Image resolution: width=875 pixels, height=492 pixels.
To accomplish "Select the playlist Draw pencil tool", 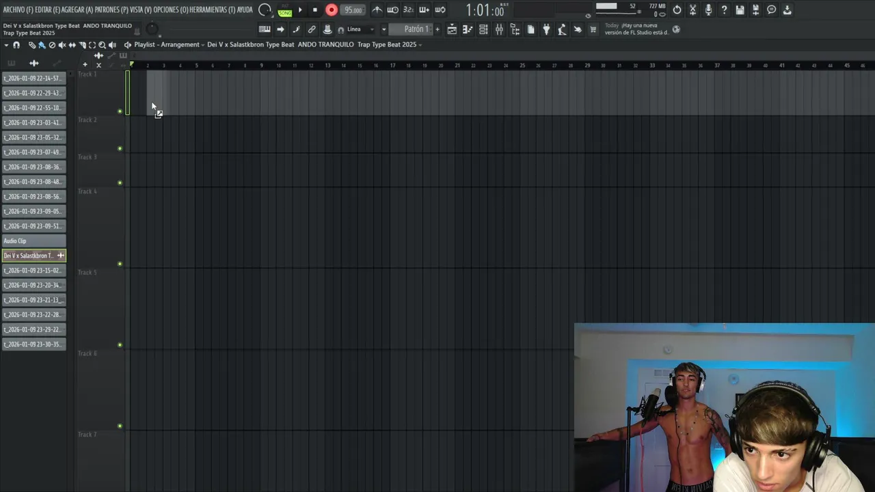I will (32, 45).
